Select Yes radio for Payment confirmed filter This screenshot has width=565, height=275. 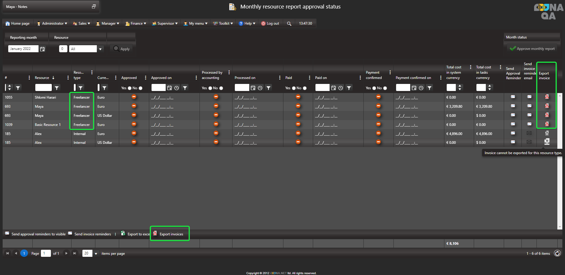tap(374, 88)
